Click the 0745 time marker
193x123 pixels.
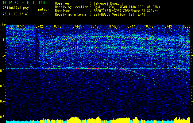95,26
